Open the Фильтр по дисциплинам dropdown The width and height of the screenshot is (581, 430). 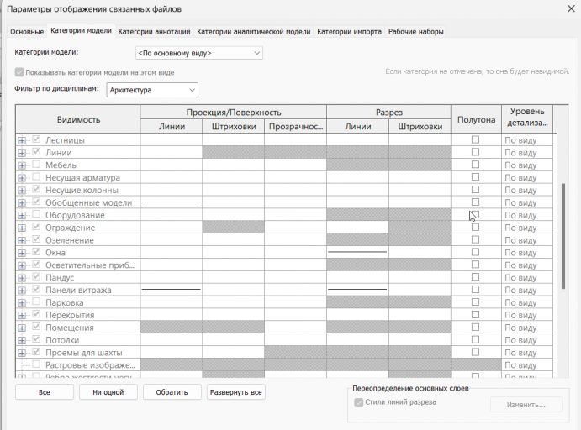(x=152, y=90)
